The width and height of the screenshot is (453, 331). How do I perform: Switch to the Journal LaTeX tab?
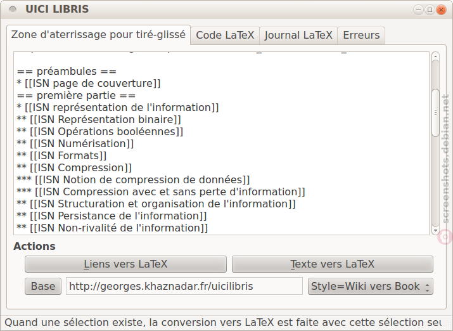[298, 36]
